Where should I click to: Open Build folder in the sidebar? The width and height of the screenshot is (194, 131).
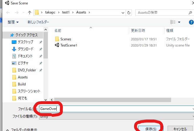[x=22, y=84]
